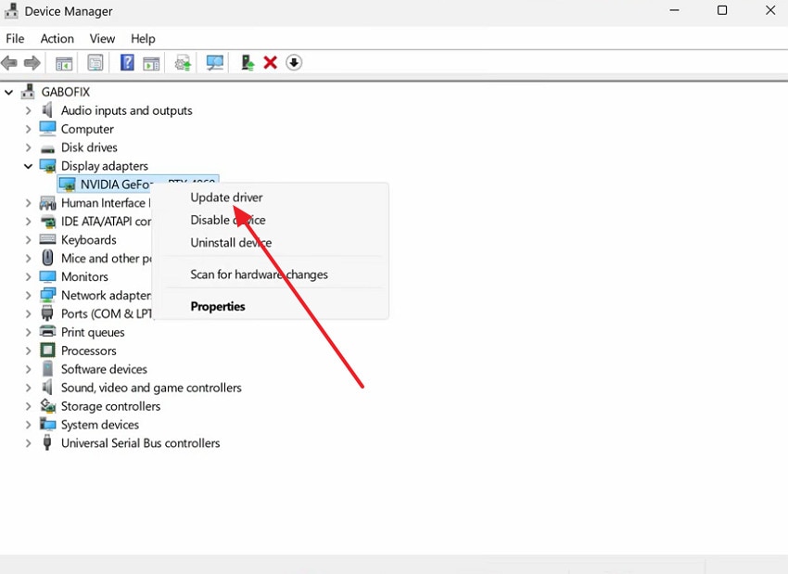Select the System devices text label

point(100,425)
